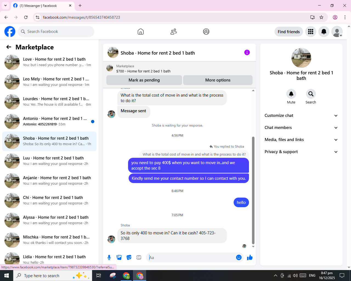Open the Chrome three-dot menu

tap(345, 17)
